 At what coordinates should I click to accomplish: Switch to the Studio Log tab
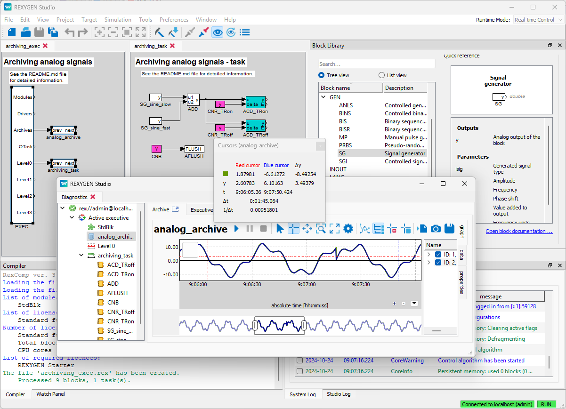338,394
